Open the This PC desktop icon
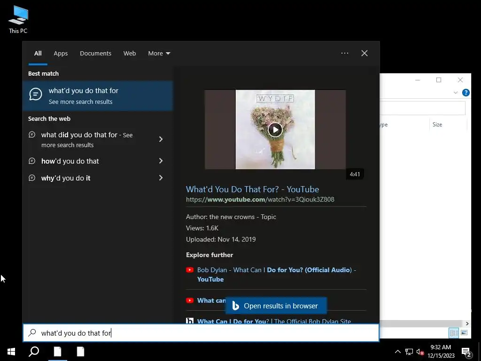Viewport: 481px width, 361px height. click(x=18, y=20)
